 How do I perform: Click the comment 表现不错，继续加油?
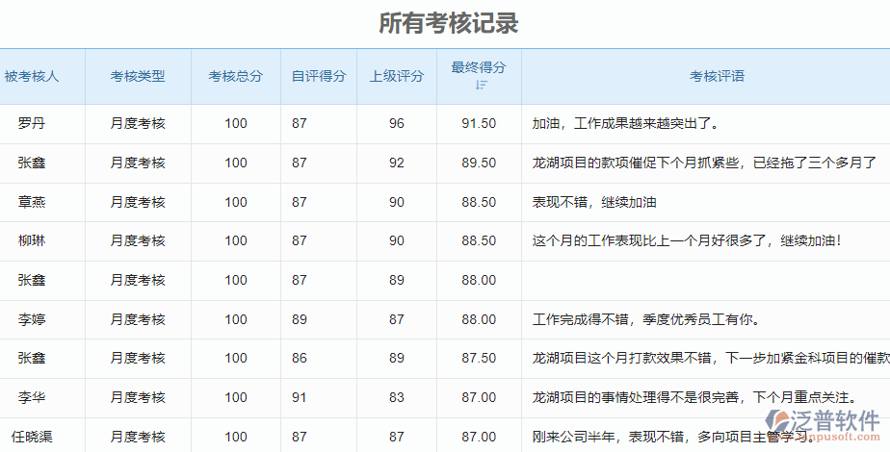594,202
